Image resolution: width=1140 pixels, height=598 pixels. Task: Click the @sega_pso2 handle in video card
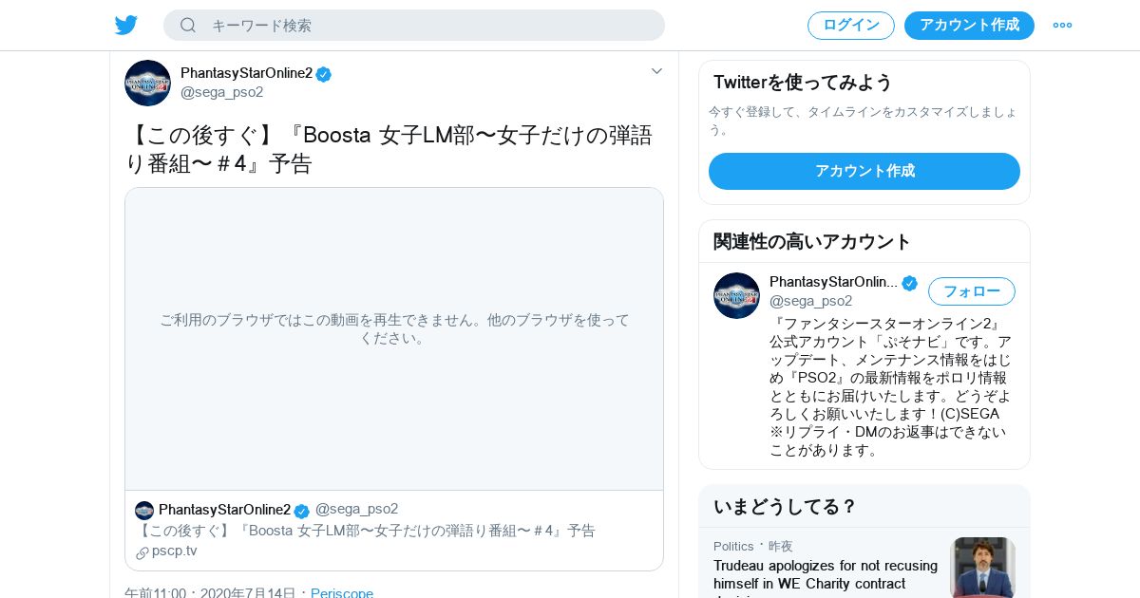click(356, 509)
